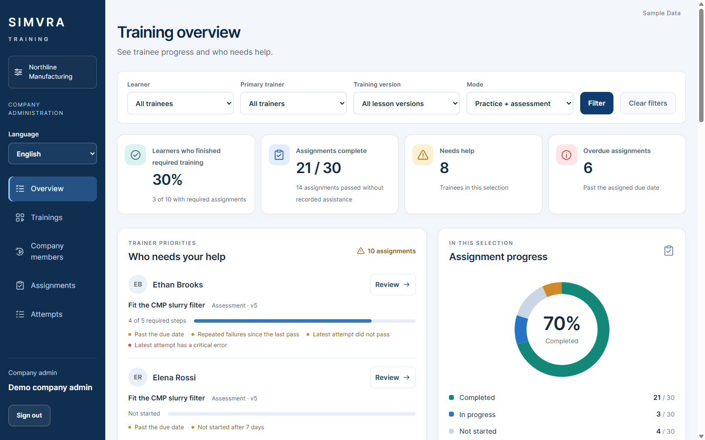
Task: Click the Clear filters button
Action: coord(648,103)
